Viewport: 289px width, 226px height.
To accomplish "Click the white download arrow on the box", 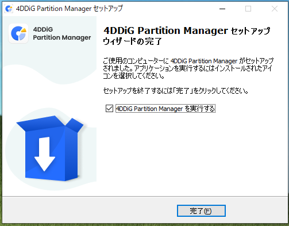I will [45, 154].
